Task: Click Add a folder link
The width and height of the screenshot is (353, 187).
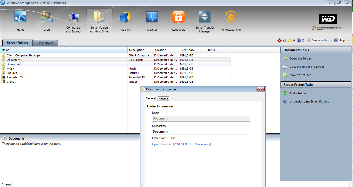Action: coord(298,93)
